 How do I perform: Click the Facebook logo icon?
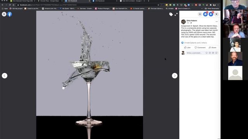(10, 14)
